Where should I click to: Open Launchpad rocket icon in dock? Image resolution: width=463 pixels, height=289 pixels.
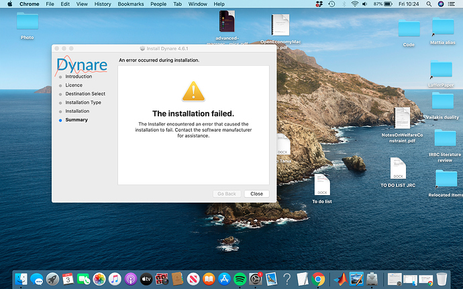coord(52,279)
